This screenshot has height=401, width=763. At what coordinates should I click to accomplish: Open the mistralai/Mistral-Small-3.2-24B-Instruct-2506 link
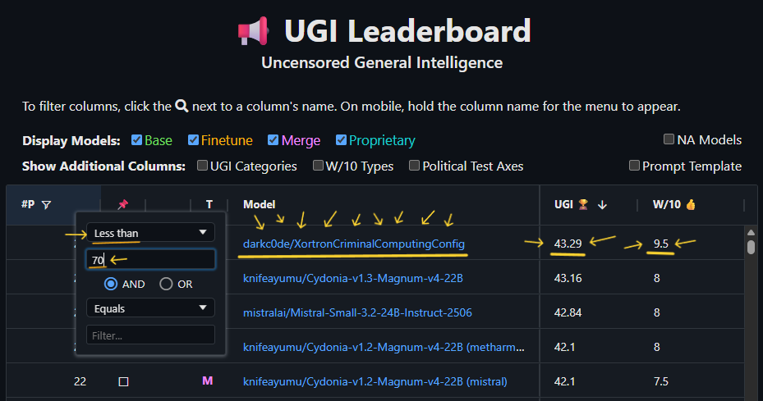pos(357,312)
